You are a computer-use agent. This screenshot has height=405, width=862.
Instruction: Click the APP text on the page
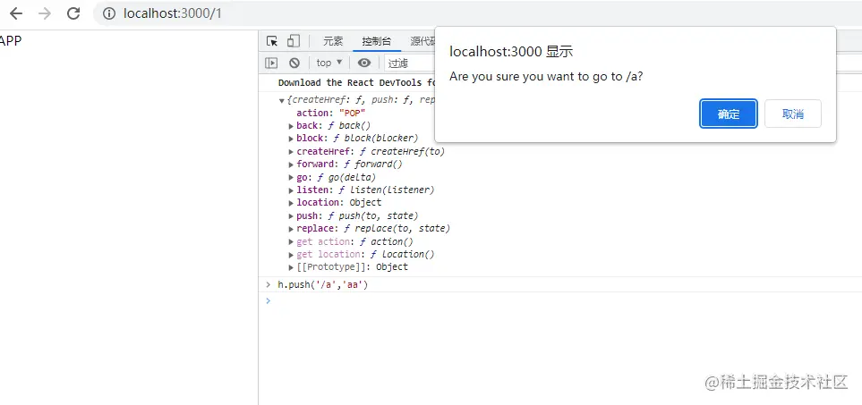point(11,41)
